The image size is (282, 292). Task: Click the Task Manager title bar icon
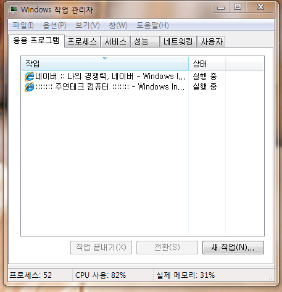(14, 10)
